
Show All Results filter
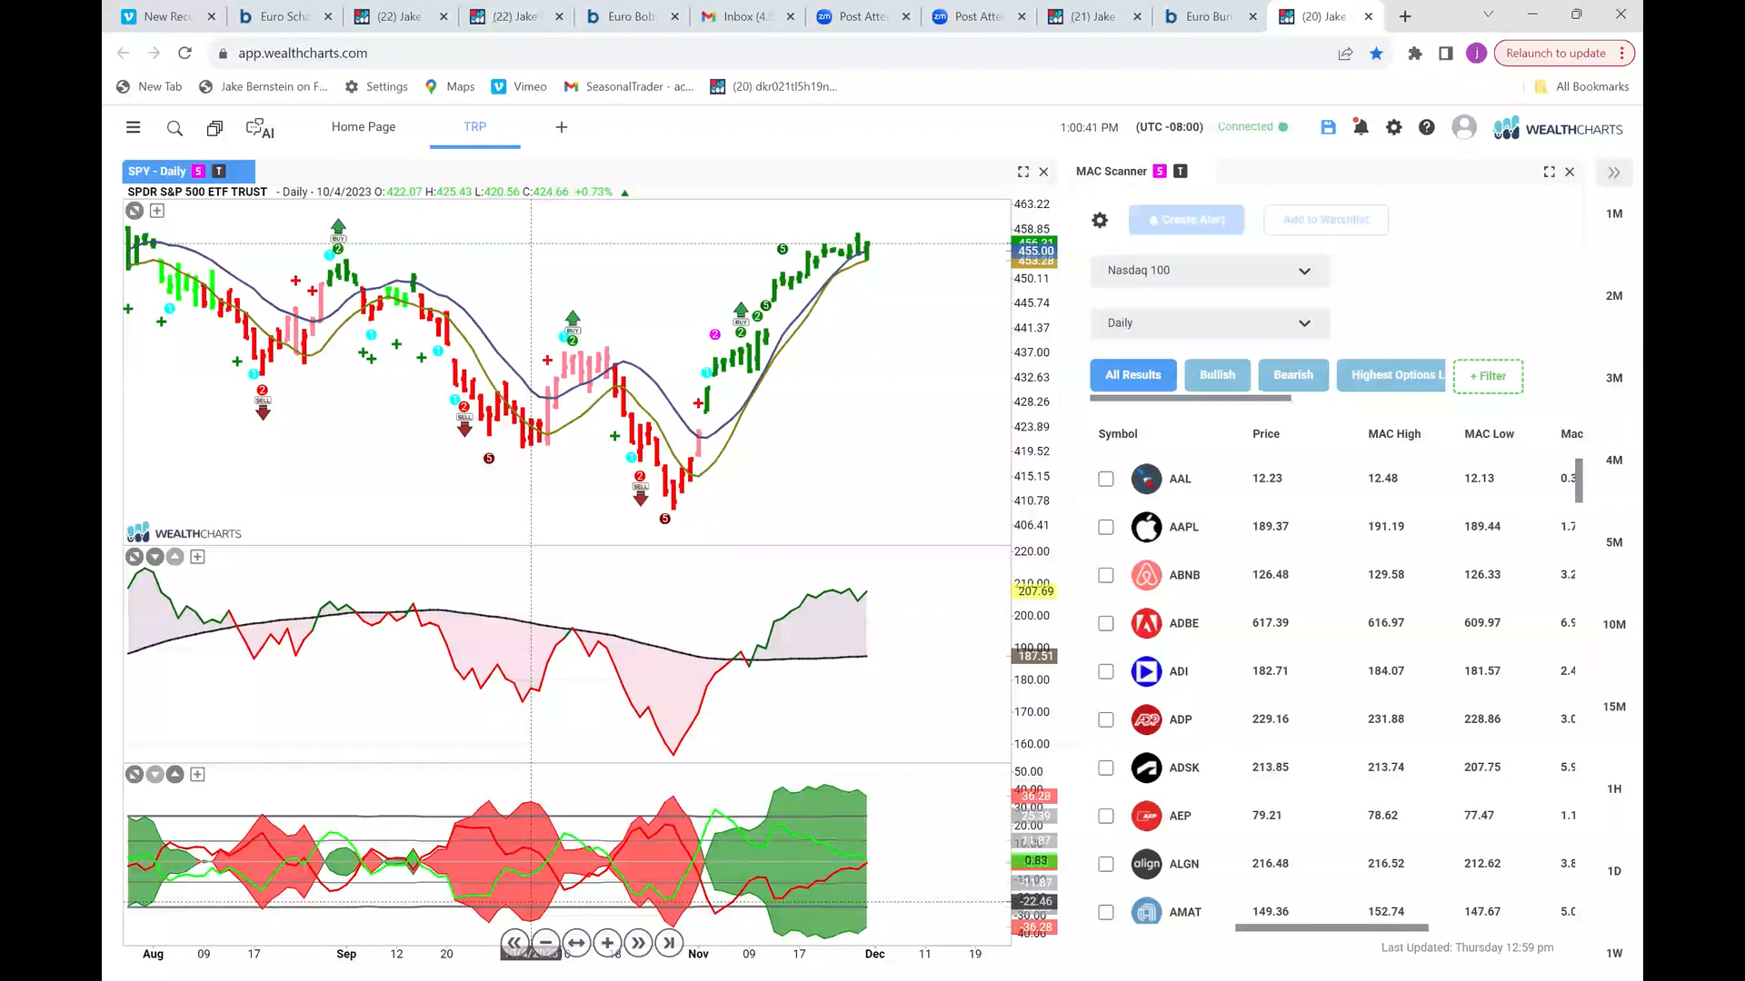click(1132, 375)
